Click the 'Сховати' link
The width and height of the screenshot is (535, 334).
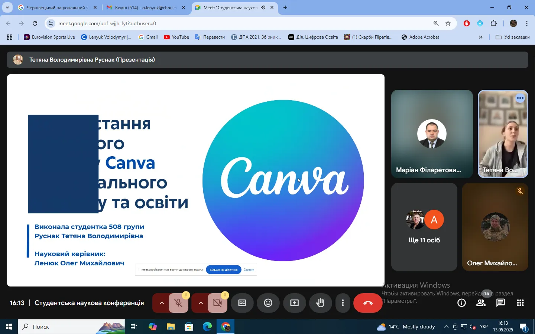click(x=249, y=270)
